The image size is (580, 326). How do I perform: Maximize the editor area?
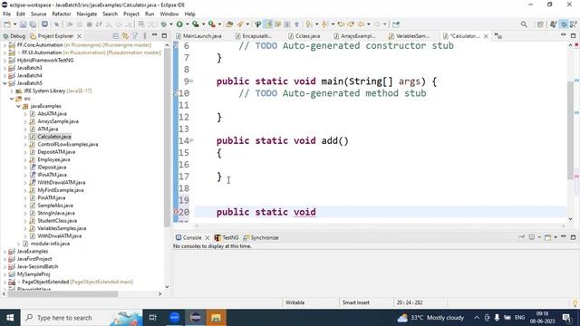(x=573, y=36)
